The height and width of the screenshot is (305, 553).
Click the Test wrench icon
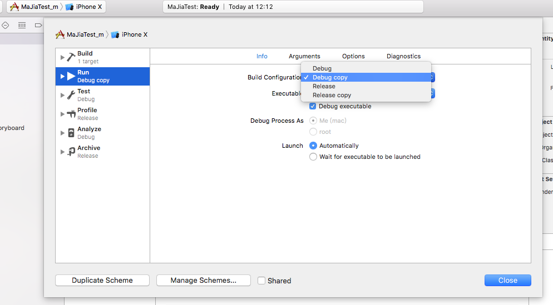(x=71, y=95)
